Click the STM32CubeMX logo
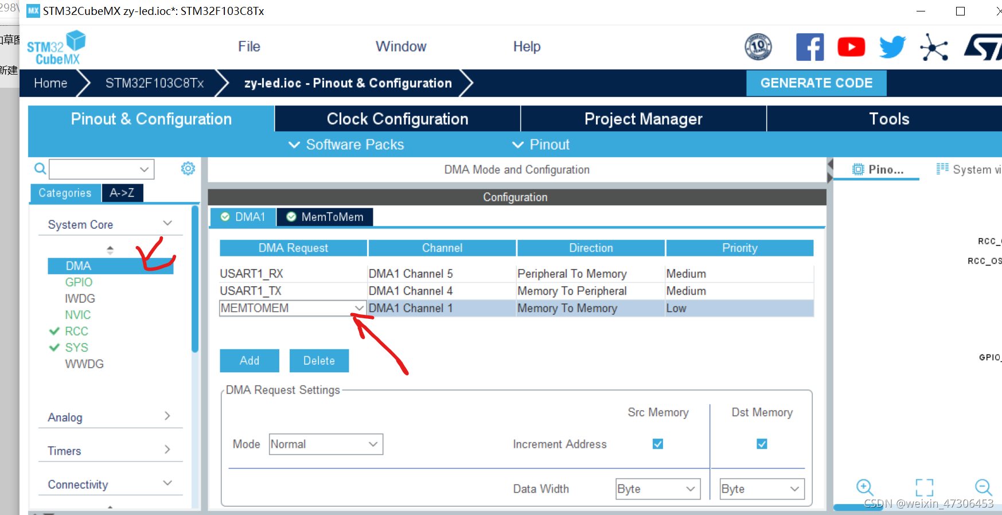 (56, 48)
